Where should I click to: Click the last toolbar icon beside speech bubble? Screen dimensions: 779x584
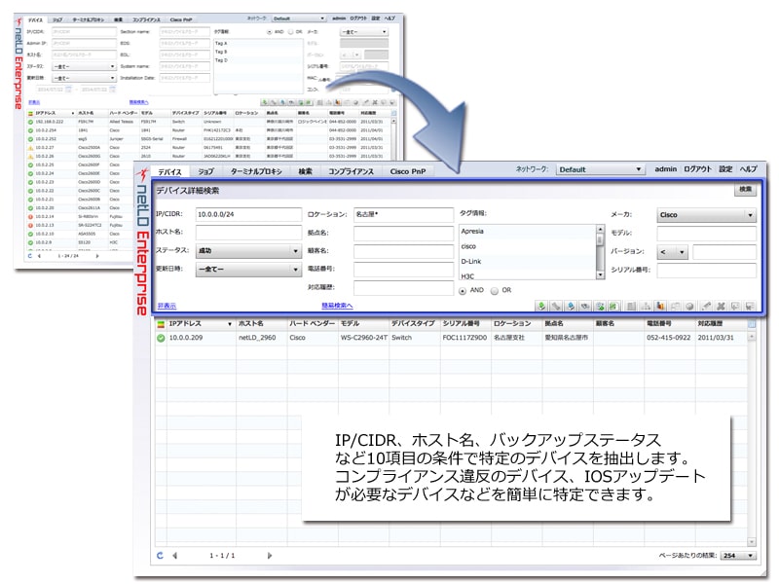[750, 306]
